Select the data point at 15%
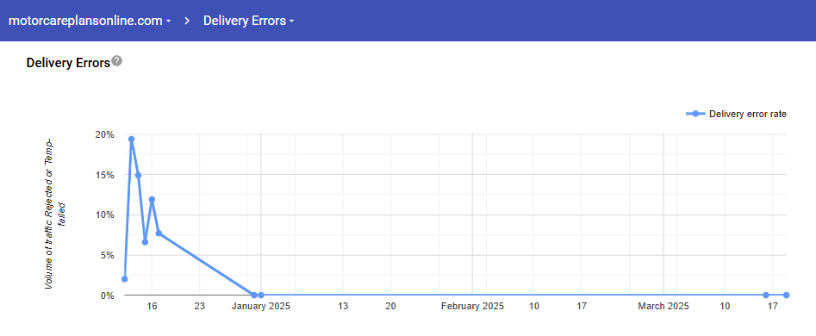The height and width of the screenshot is (336, 816). [138, 175]
